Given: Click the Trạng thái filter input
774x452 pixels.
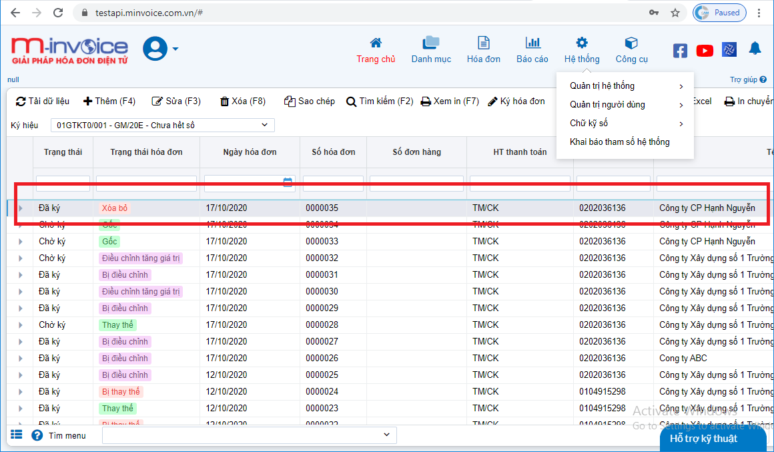Looking at the screenshot, I should coord(63,183).
